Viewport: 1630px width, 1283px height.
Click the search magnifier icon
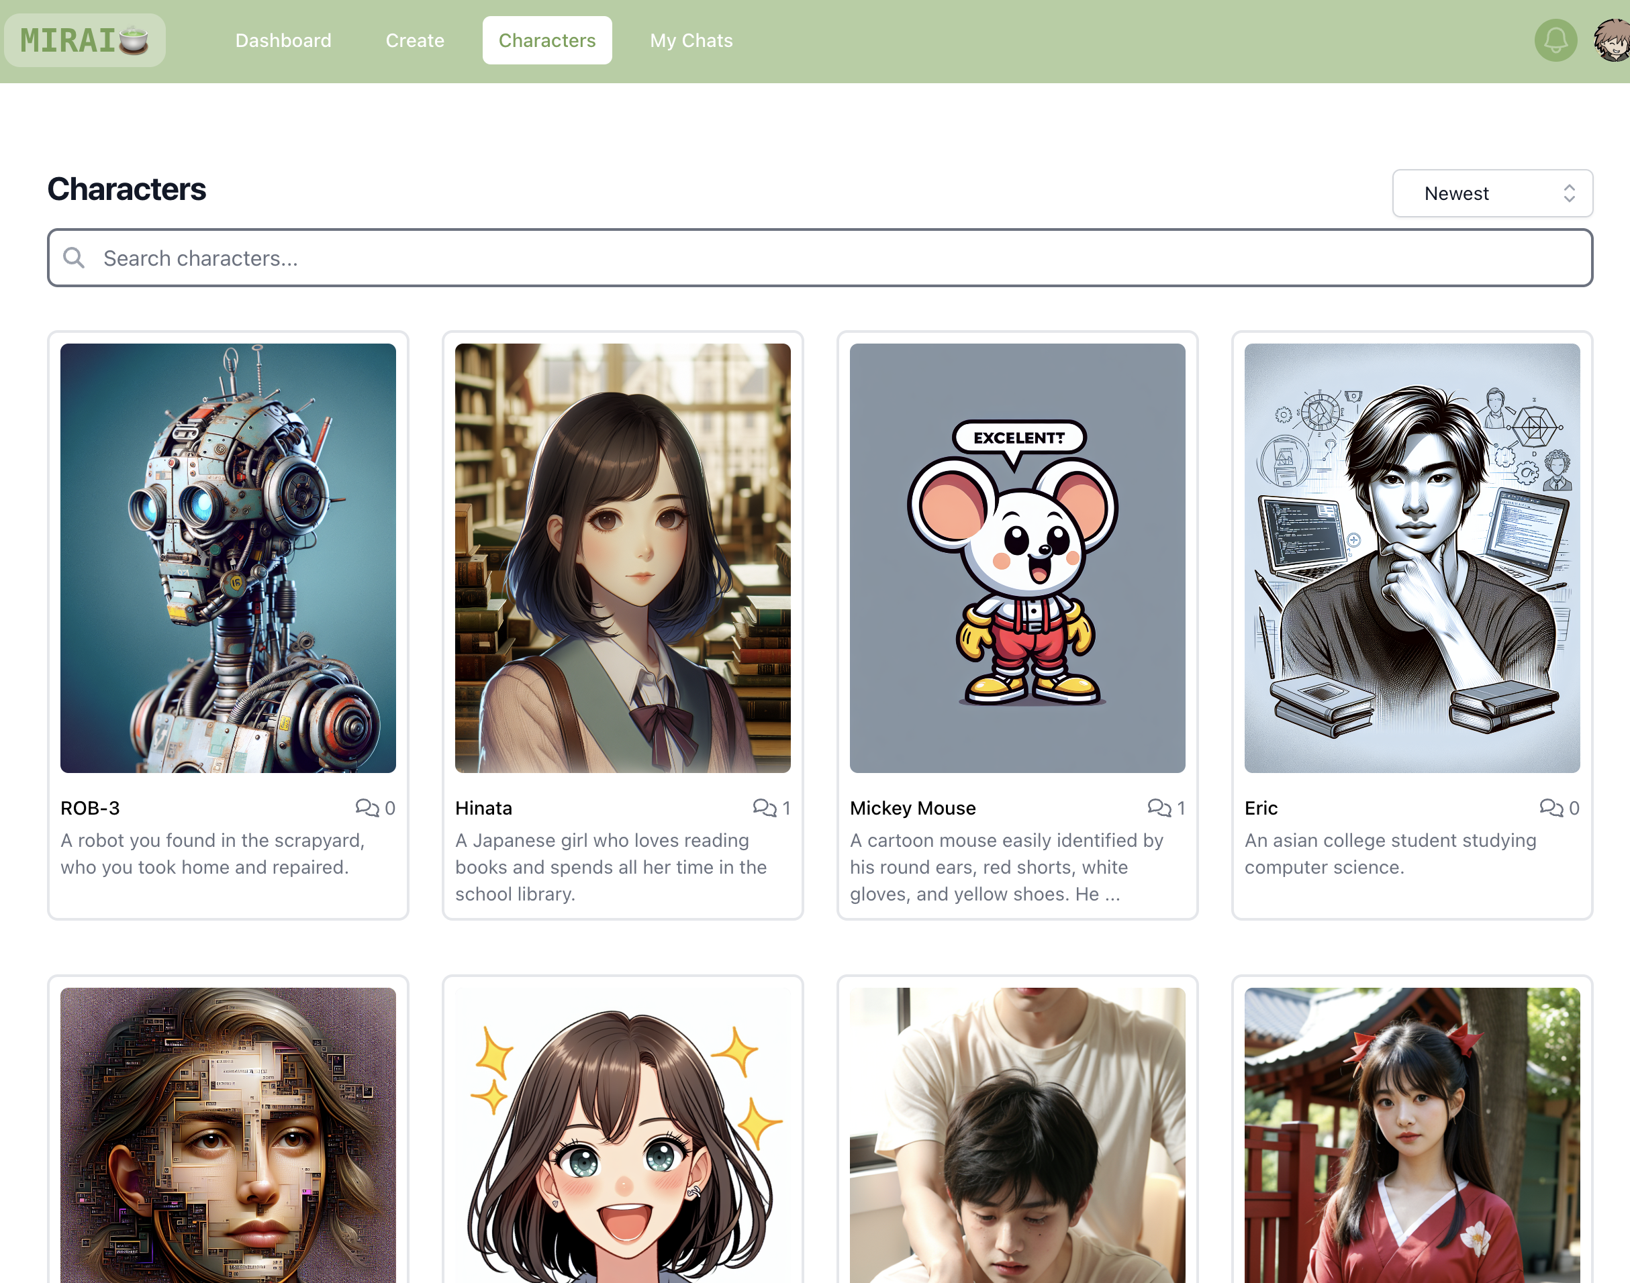[x=74, y=258]
